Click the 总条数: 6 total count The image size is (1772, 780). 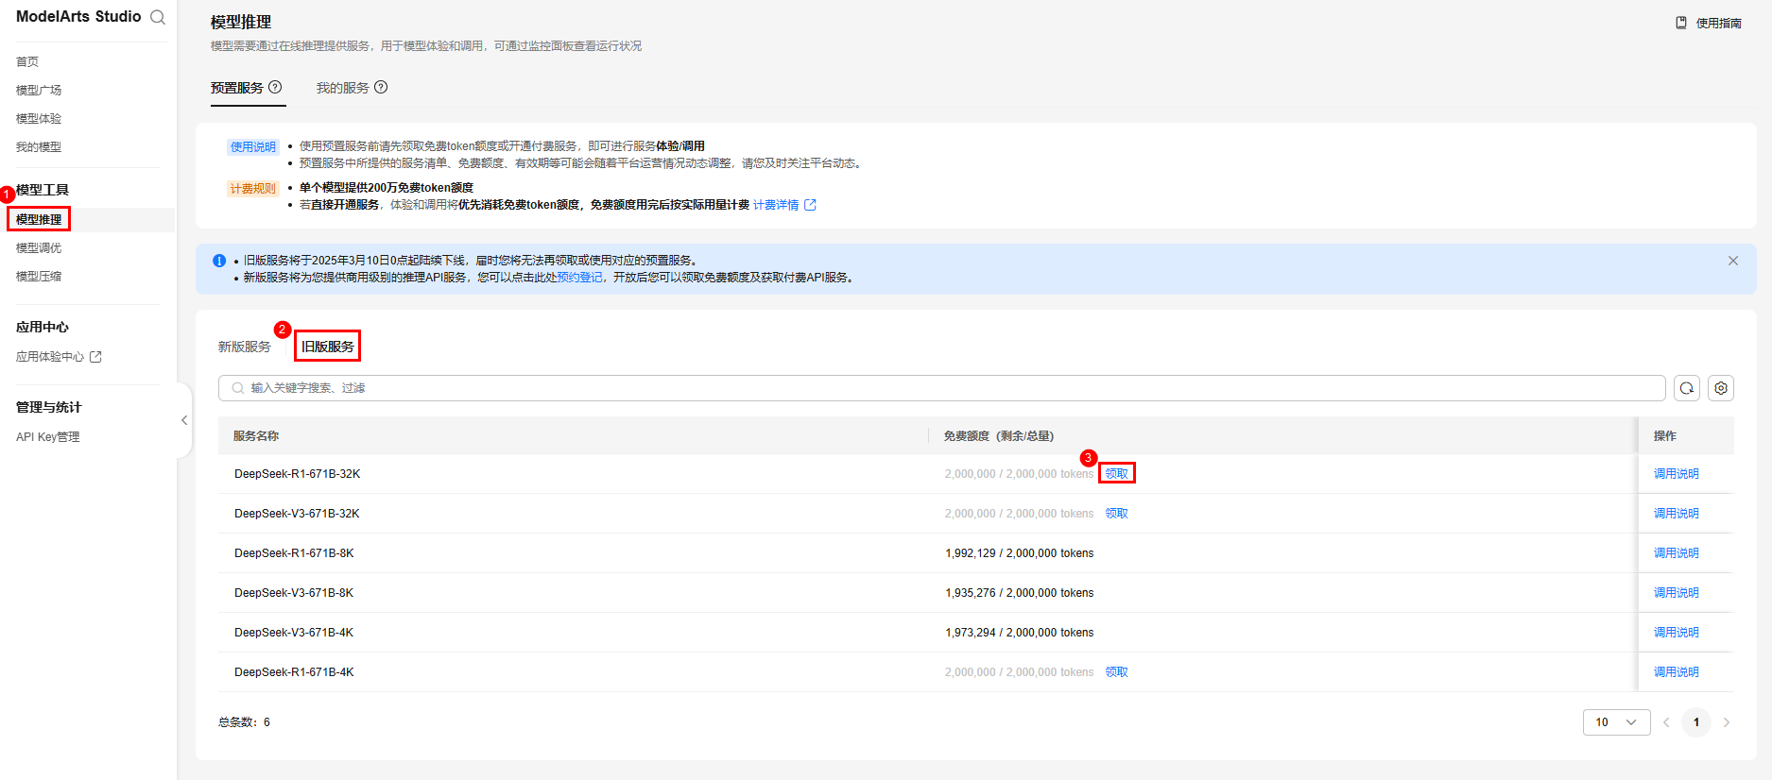pyautogui.click(x=245, y=722)
